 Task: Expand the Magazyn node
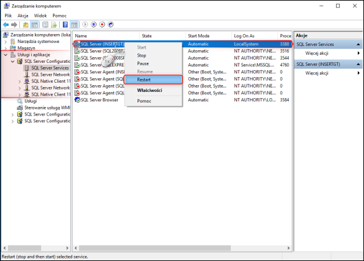point(6,48)
